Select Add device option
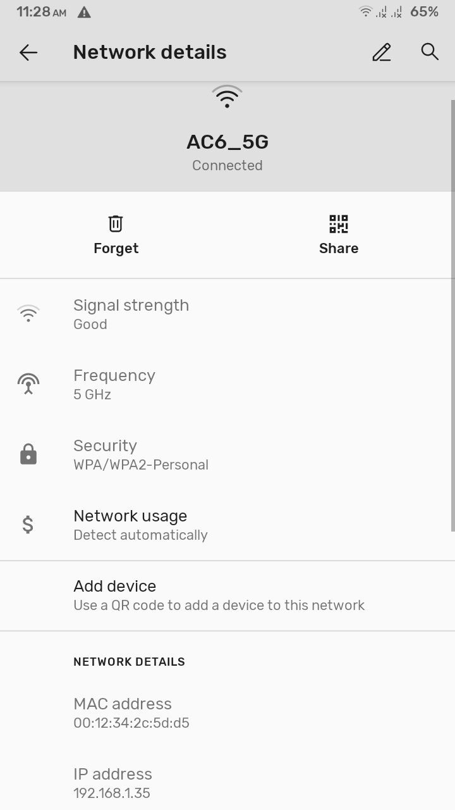The image size is (455, 810). click(x=219, y=595)
